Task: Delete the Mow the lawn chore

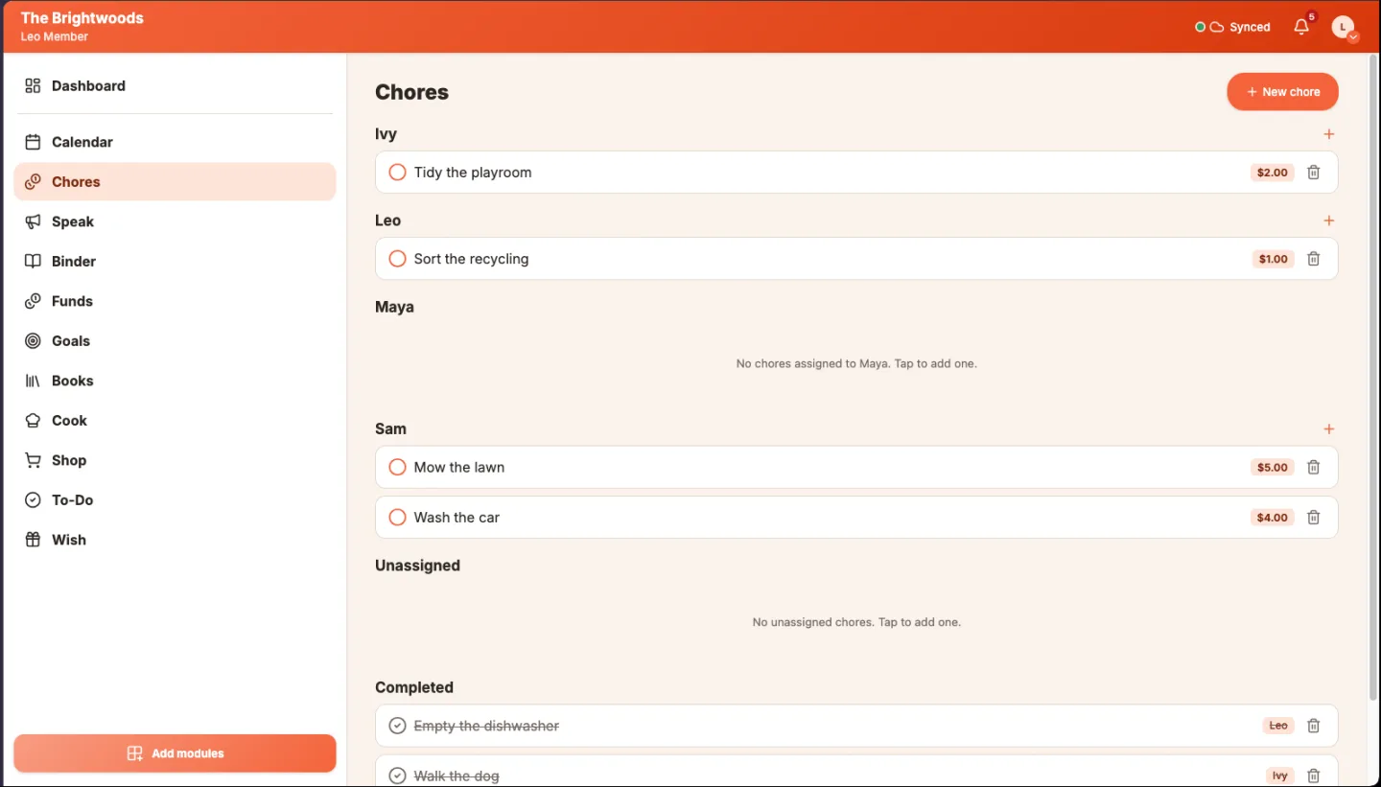Action: [1314, 468]
